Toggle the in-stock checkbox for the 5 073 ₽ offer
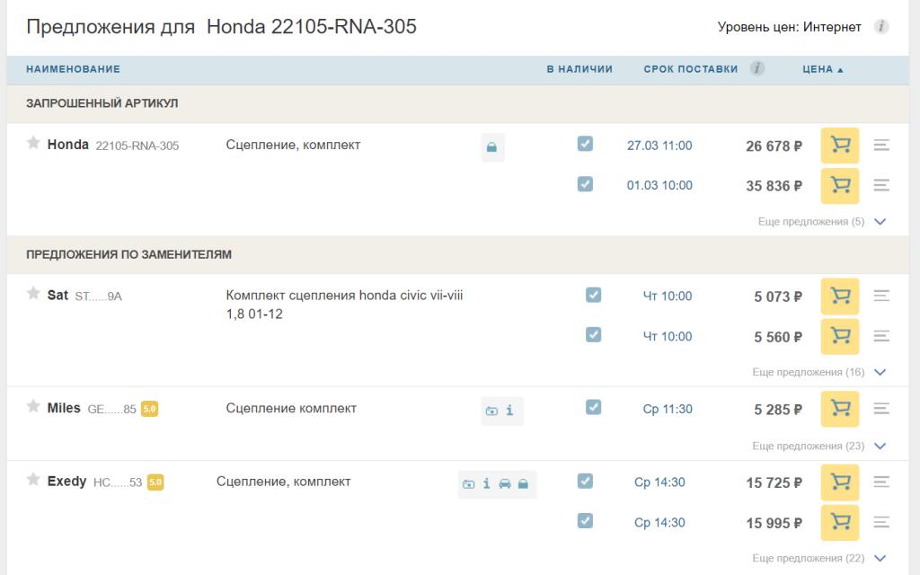Viewport: 920px width, 575px height. point(593,295)
